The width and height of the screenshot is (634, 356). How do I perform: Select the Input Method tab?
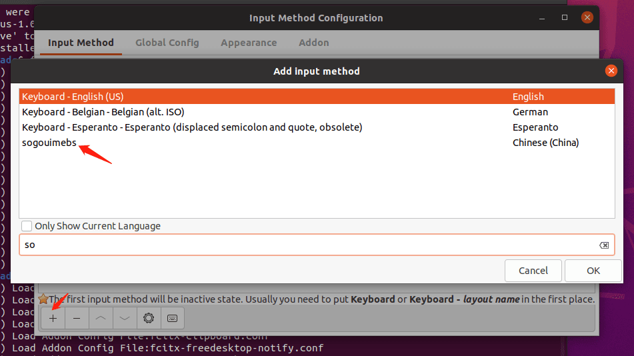click(81, 43)
